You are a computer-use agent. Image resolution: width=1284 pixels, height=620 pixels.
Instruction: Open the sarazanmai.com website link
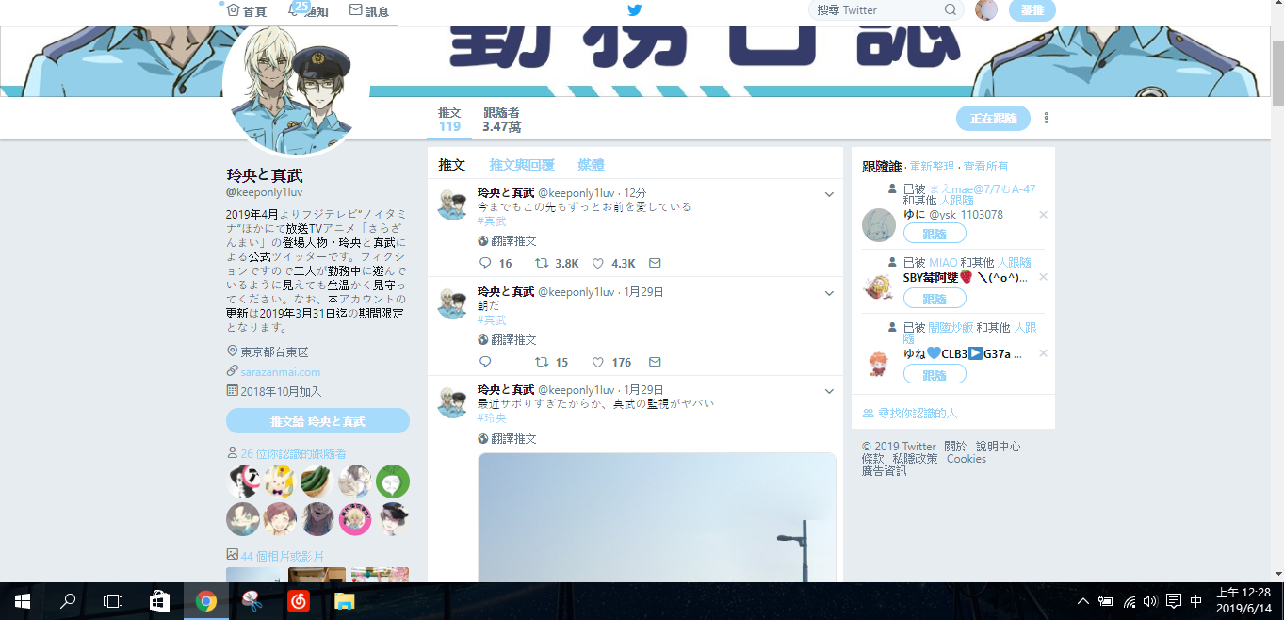point(280,372)
